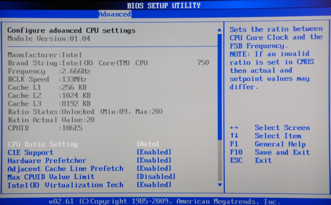Toggle Adjacent Cache Line Prefetch [Enabled] value

tap(154, 168)
